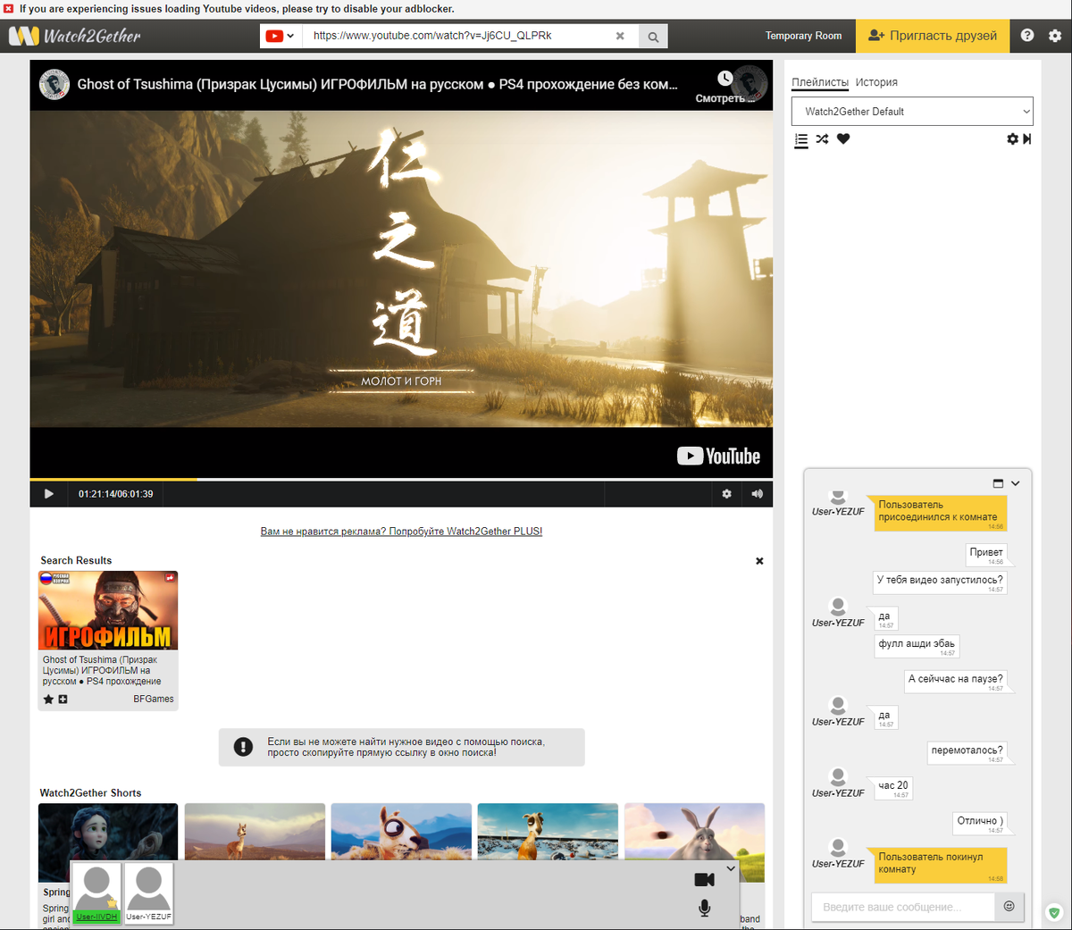Viewport: 1072px width, 930px height.
Task: Collapse the user bar chevron
Action: (x=731, y=868)
